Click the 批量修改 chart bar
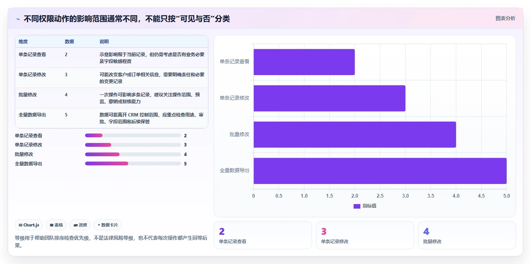 355,135
